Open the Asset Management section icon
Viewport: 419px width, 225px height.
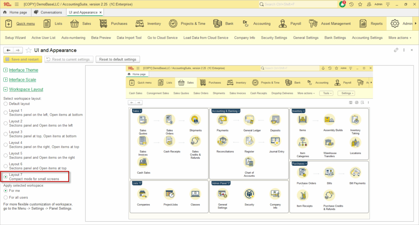pos(313,23)
